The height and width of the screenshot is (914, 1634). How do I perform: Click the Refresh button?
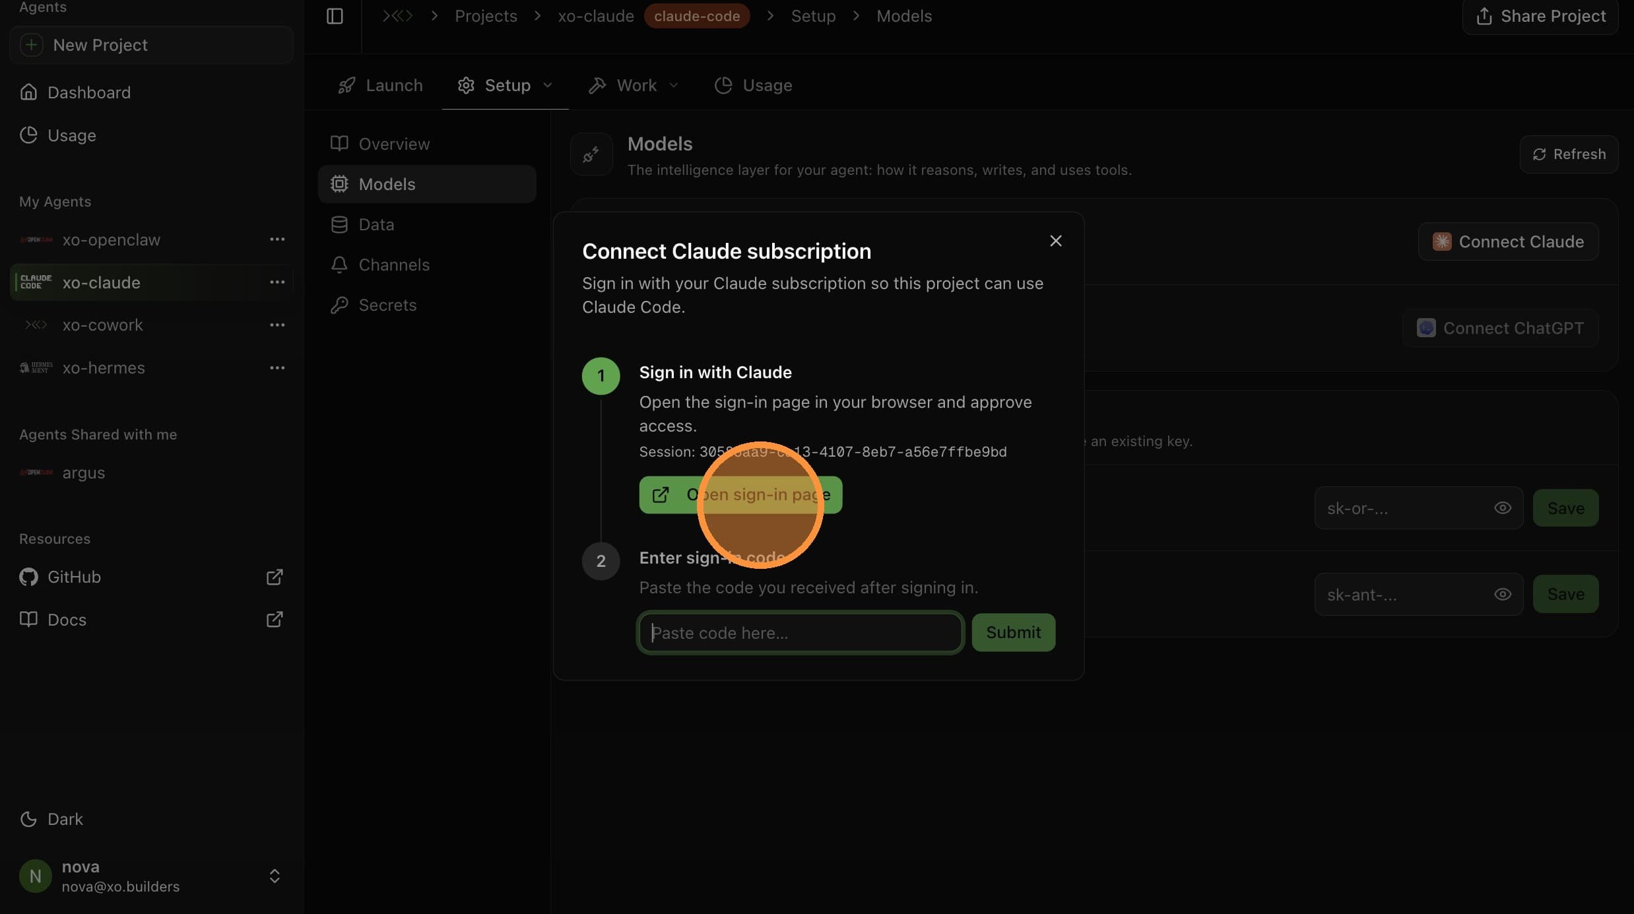pyautogui.click(x=1569, y=154)
